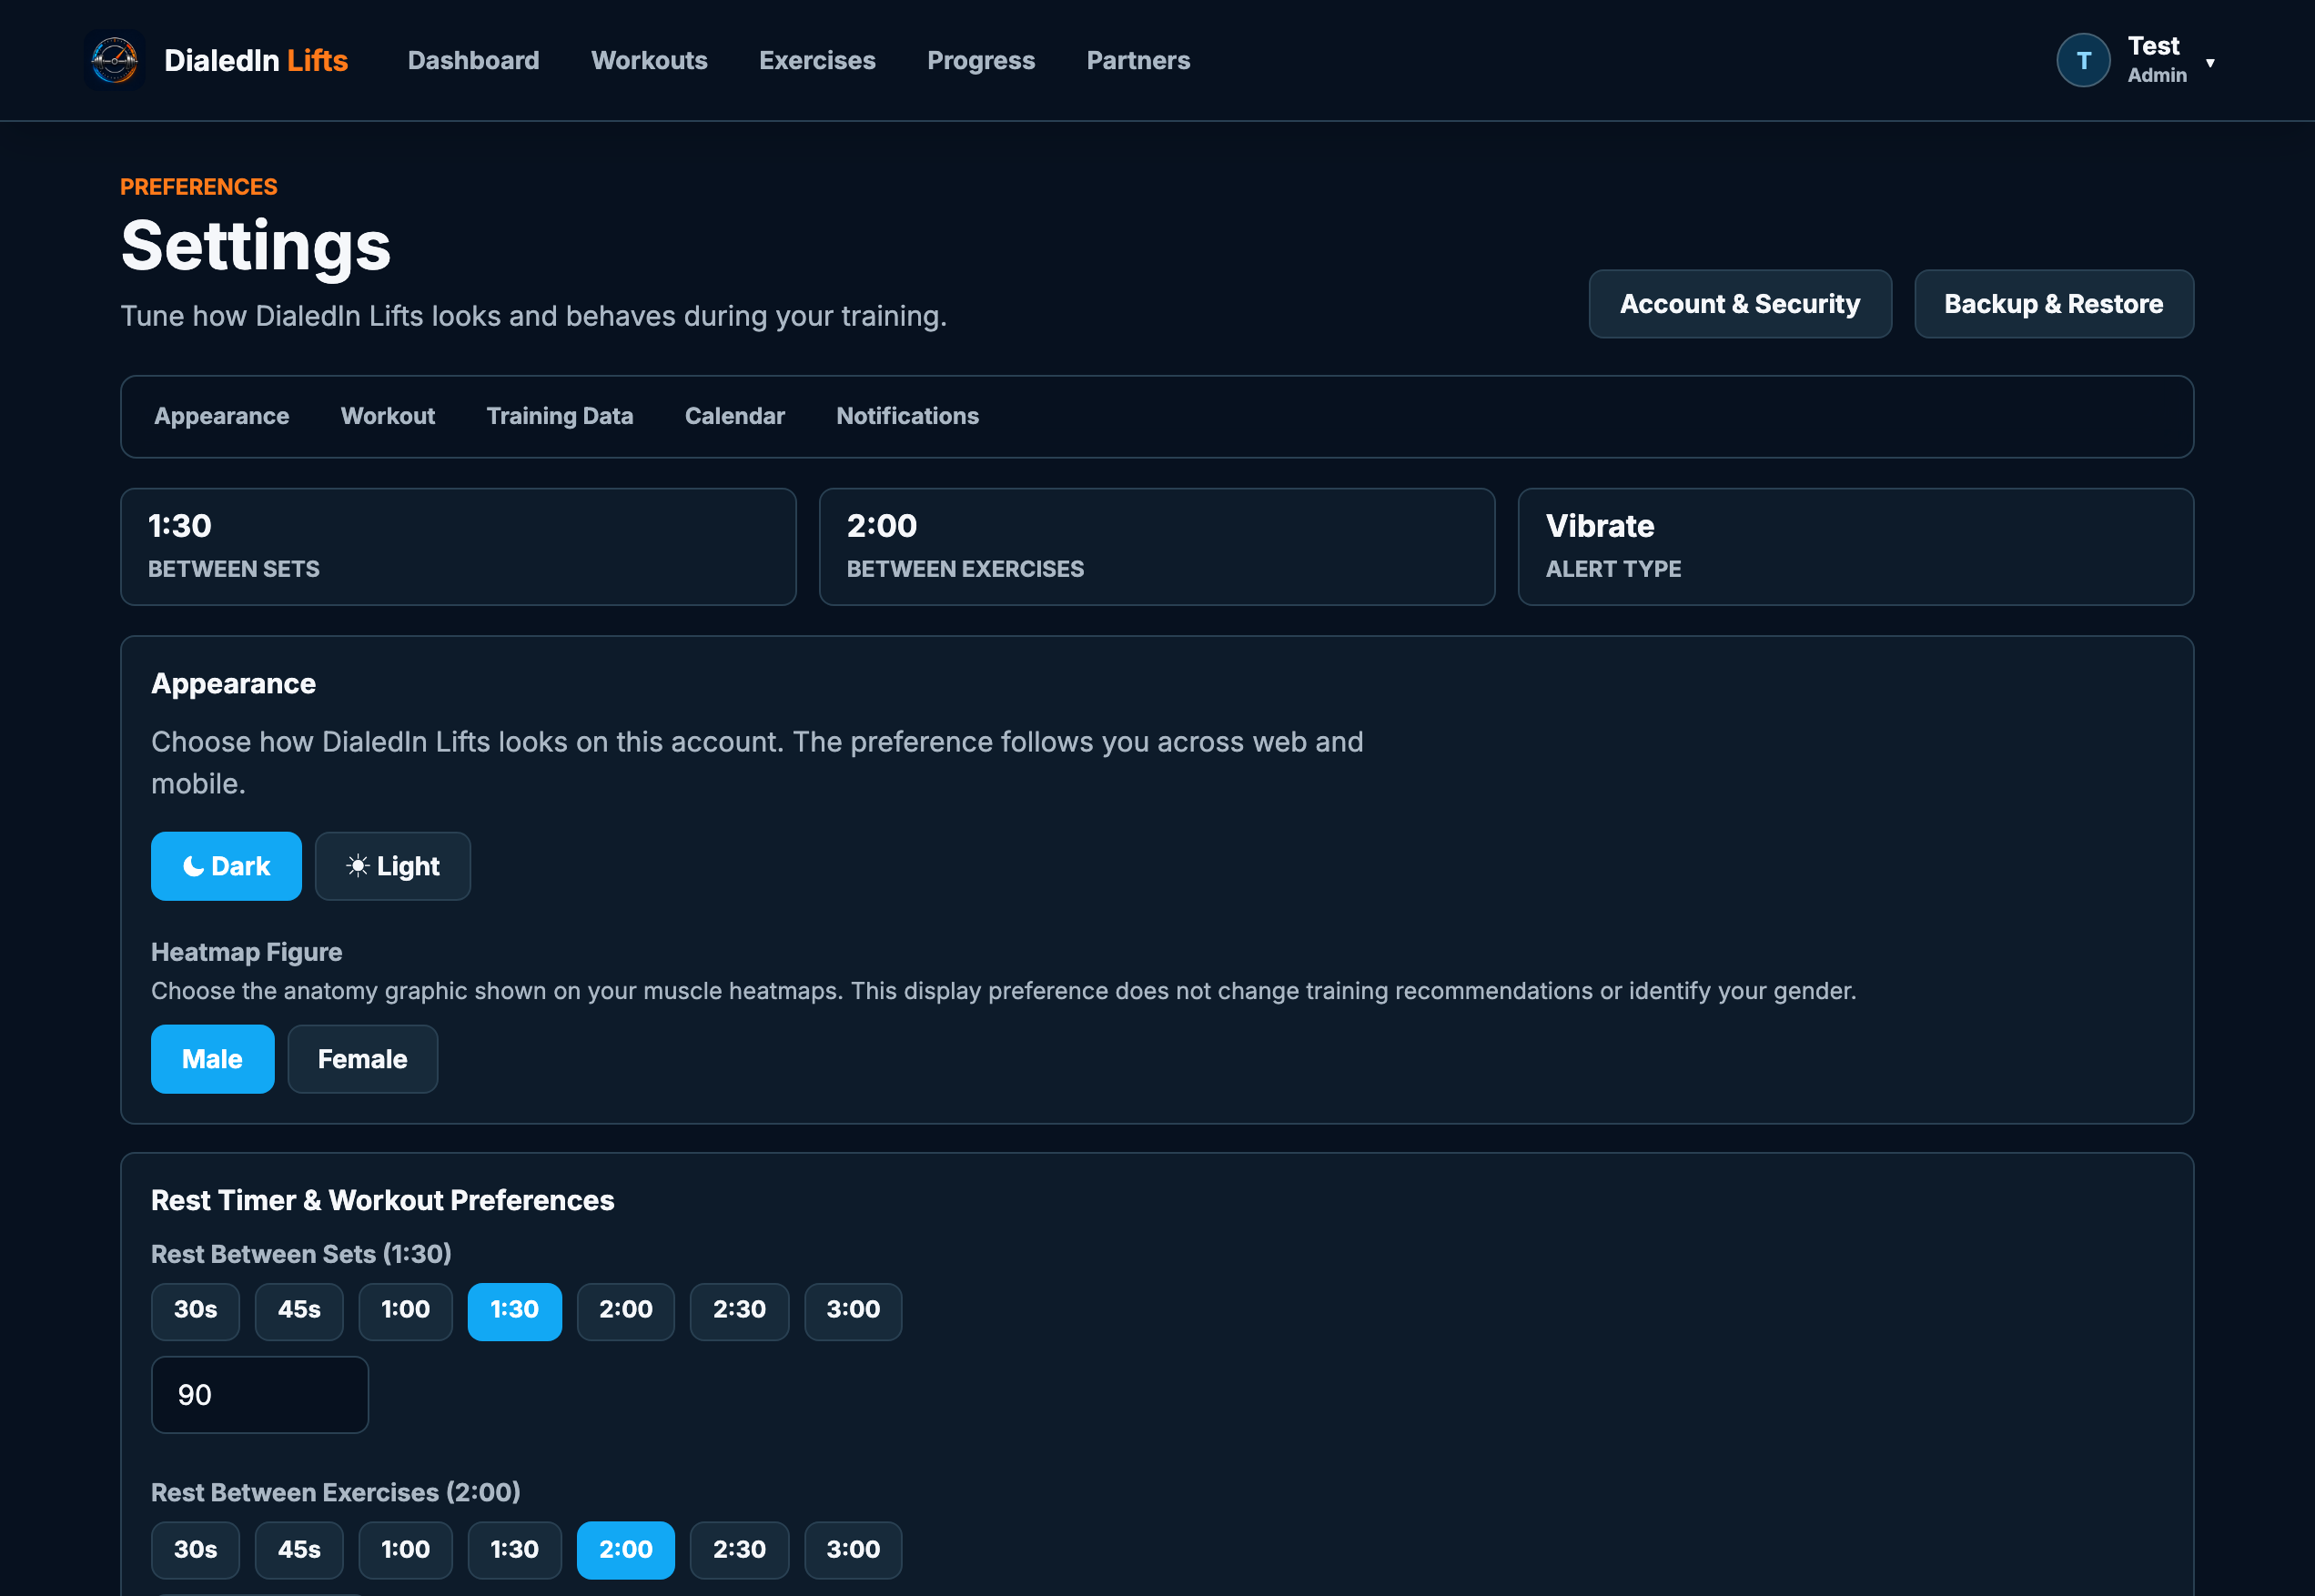Image resolution: width=2315 pixels, height=1596 pixels.
Task: Select the Light theme option
Action: point(393,866)
